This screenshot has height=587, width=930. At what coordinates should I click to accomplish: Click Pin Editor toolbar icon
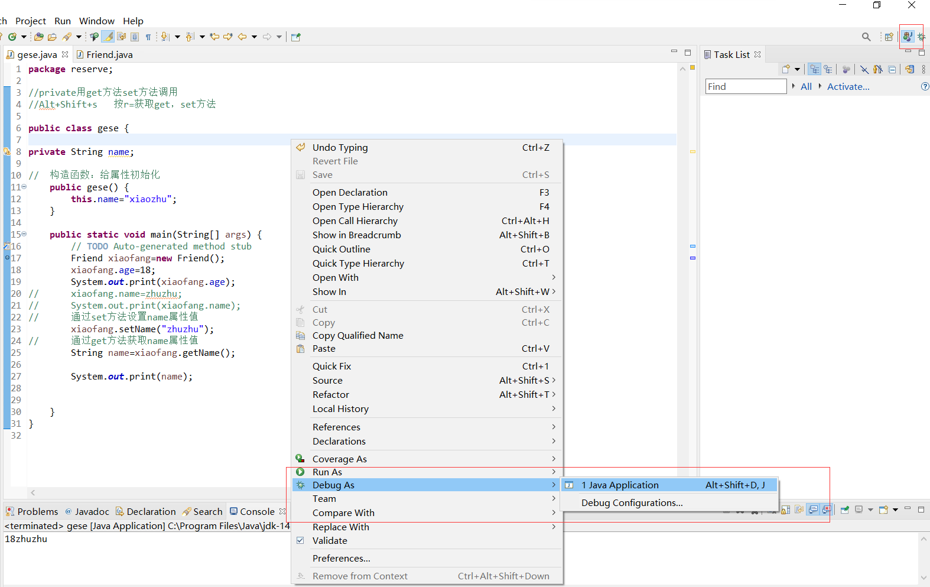pos(296,37)
